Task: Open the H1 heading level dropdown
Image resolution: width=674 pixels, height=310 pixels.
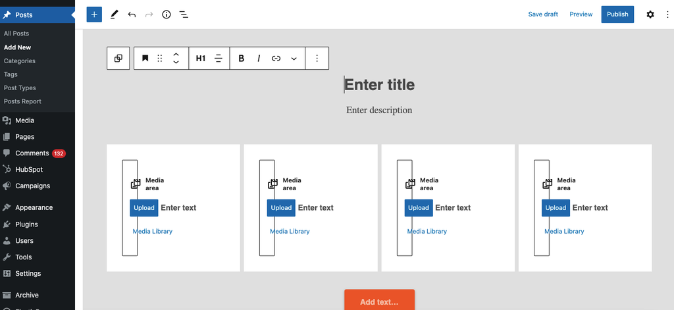Action: pos(201,59)
